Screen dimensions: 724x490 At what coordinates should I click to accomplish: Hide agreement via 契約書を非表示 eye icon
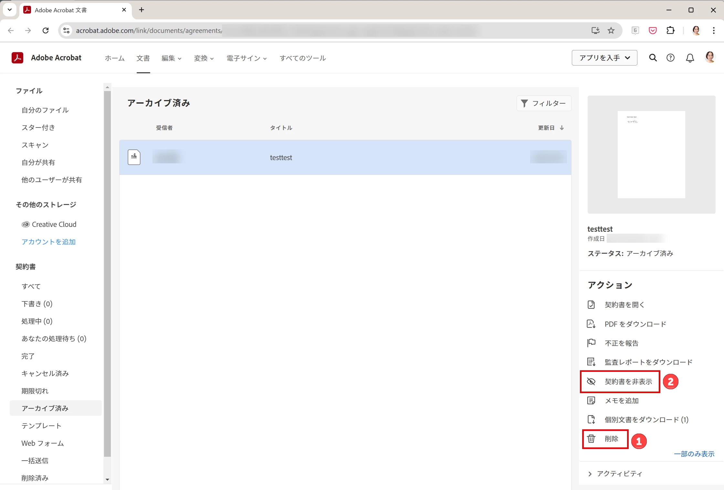click(x=591, y=382)
